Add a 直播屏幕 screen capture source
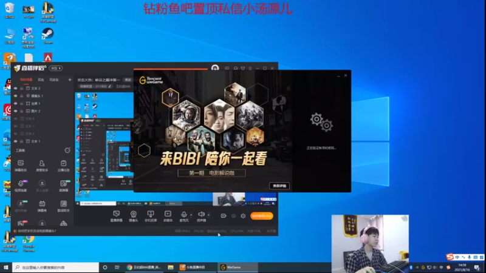The width and height of the screenshot is (486, 273). click(x=116, y=216)
